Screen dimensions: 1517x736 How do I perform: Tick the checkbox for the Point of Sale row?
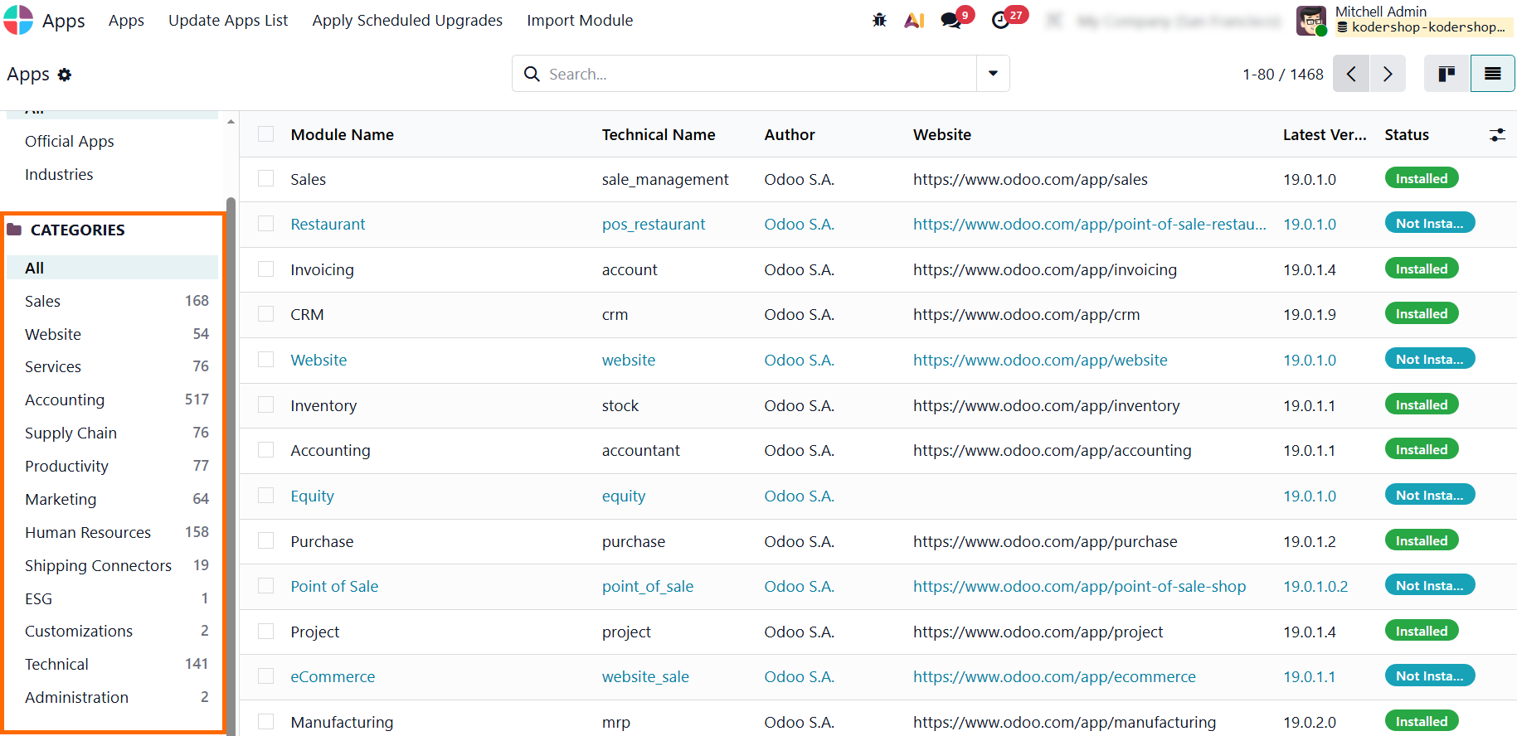(x=265, y=586)
